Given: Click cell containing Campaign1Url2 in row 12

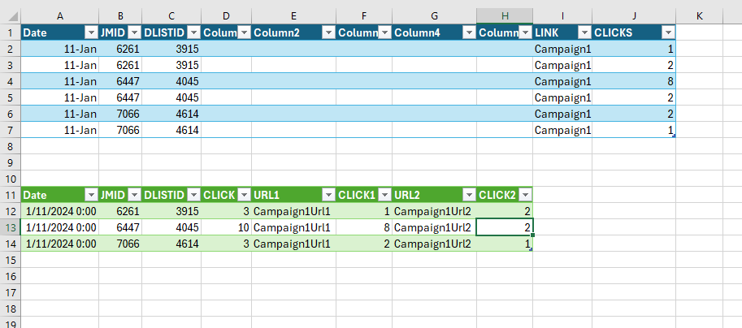Looking at the screenshot, I should [435, 211].
